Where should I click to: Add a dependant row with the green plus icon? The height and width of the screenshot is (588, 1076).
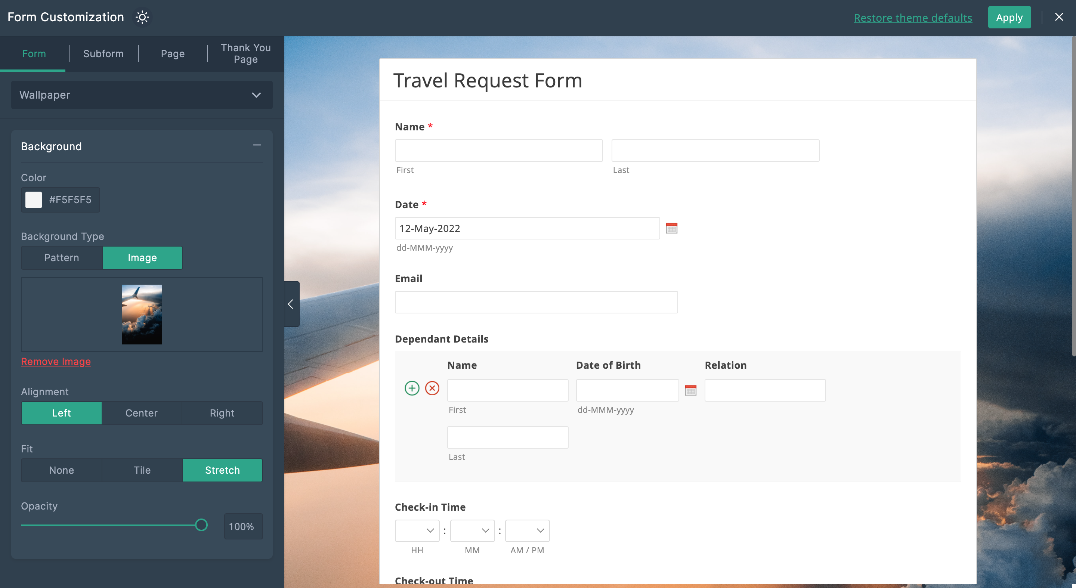(x=412, y=388)
